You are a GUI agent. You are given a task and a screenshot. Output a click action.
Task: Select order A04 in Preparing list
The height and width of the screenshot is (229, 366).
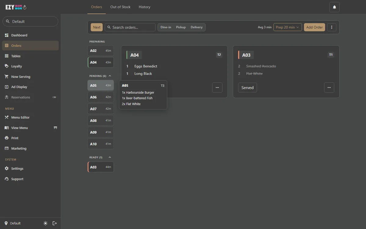101,62
